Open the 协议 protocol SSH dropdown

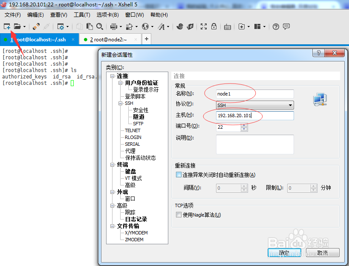255,105
